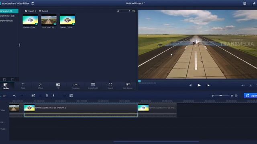Click the timeline zoom slider handle
The height and width of the screenshot is (144, 257).
(x=220, y=96)
